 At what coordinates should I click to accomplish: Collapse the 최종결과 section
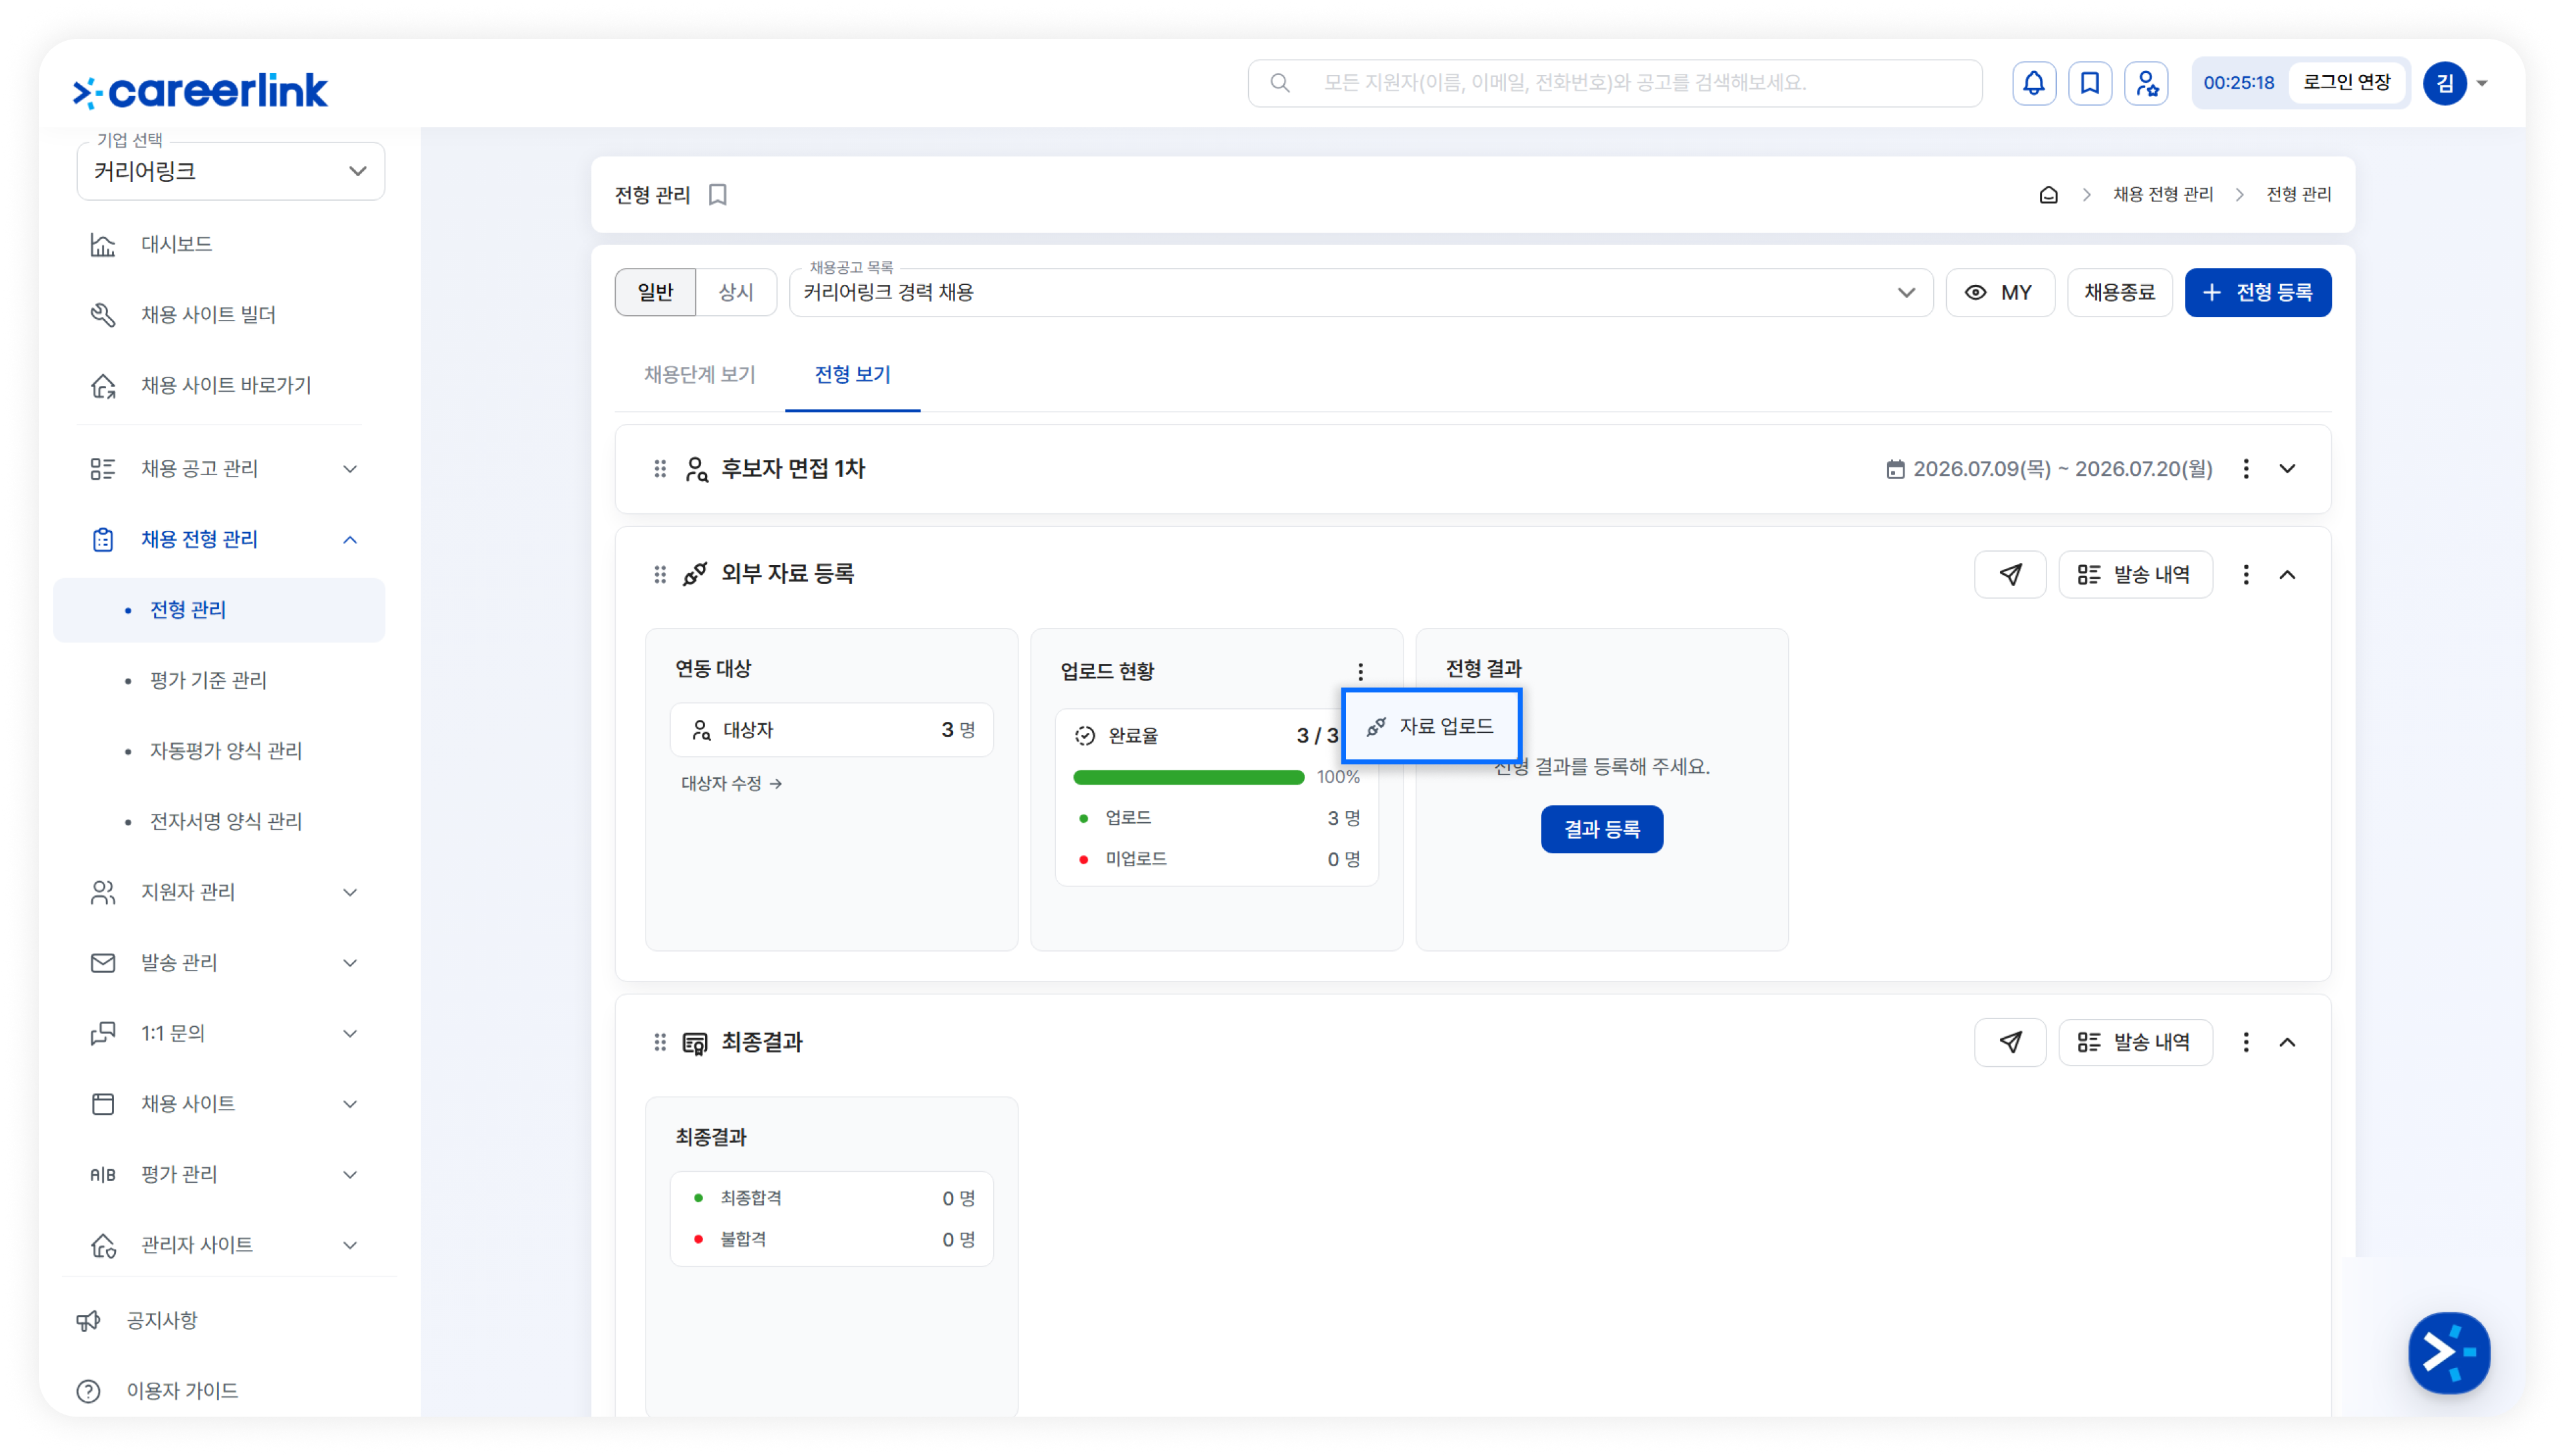(x=2287, y=1042)
